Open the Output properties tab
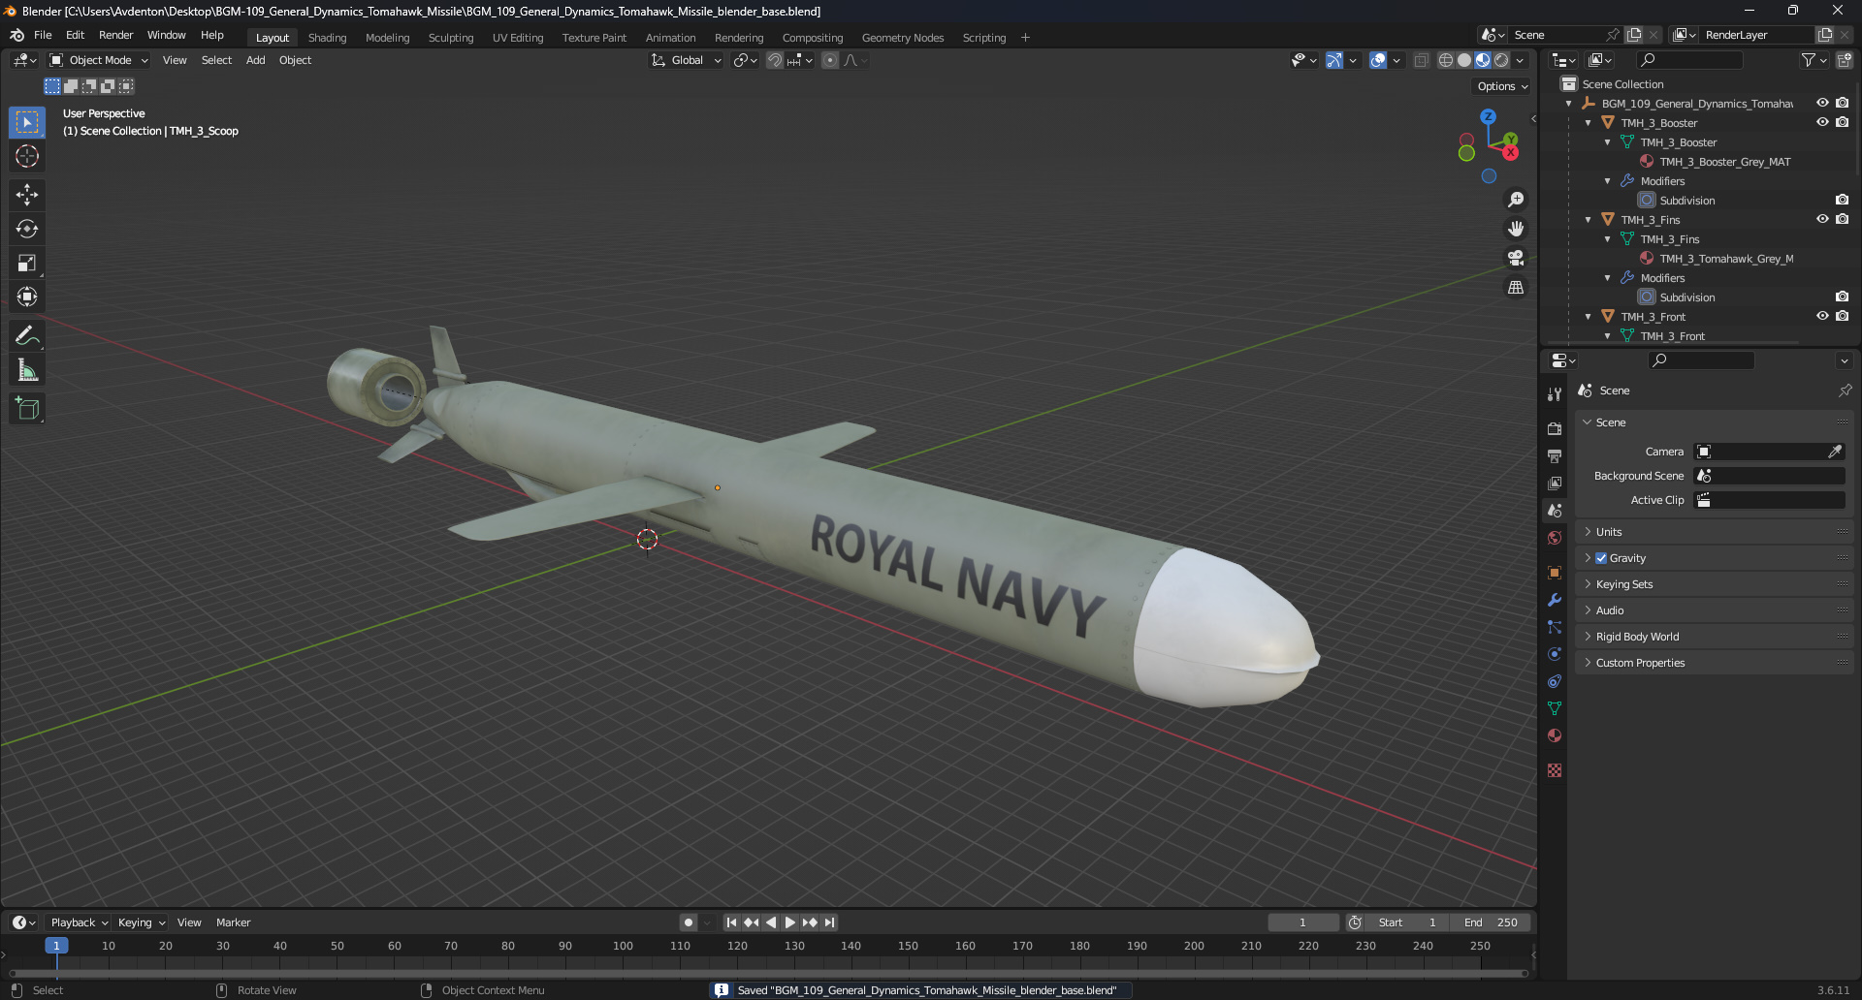 pos(1555,455)
